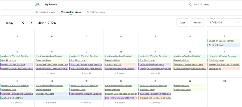
Task: Open the multi-day muAccra Hackathon event
Action: [x=51, y=98]
